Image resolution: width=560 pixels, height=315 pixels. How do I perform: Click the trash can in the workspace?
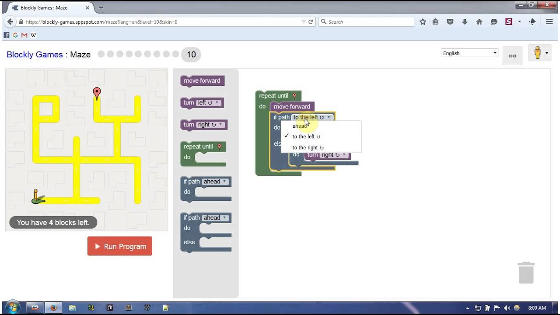pyautogui.click(x=526, y=273)
